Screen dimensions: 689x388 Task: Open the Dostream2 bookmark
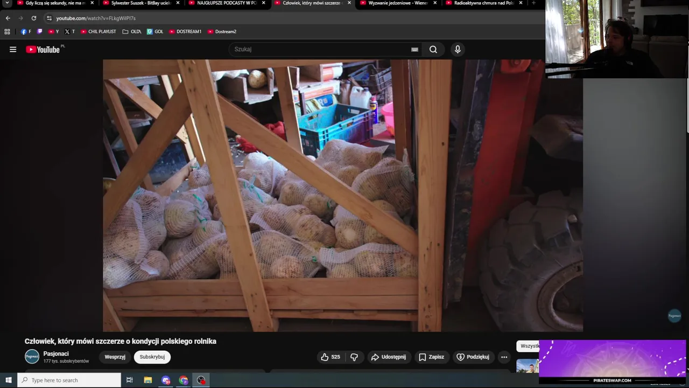click(x=222, y=32)
